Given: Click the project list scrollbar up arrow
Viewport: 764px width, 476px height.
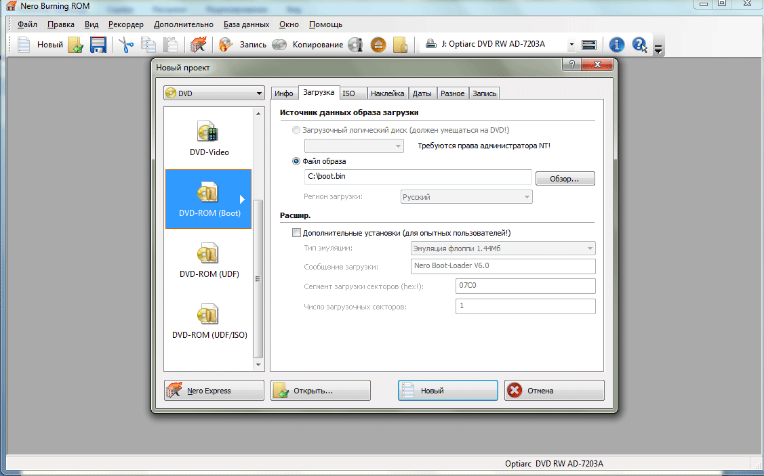Looking at the screenshot, I should tap(258, 113).
